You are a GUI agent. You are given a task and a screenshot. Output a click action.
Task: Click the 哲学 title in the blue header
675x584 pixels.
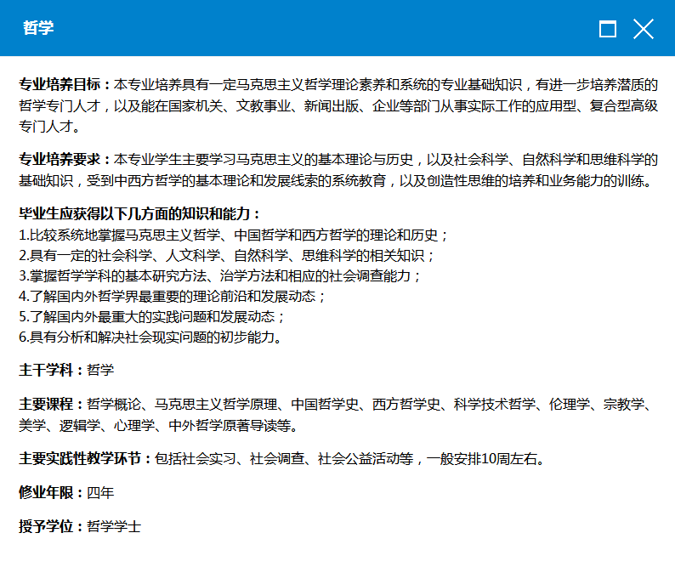pyautogui.click(x=38, y=28)
